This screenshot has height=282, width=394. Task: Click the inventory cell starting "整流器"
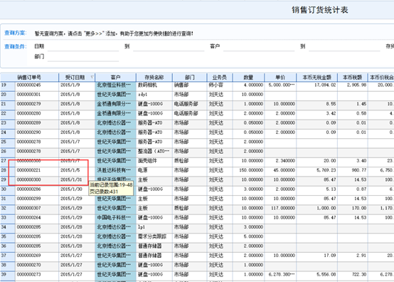(x=154, y=152)
